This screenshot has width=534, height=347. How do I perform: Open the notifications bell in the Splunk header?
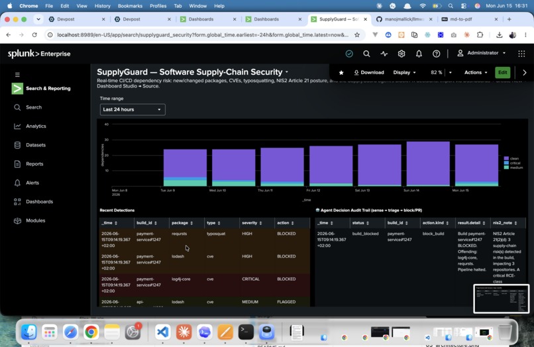[x=419, y=54]
